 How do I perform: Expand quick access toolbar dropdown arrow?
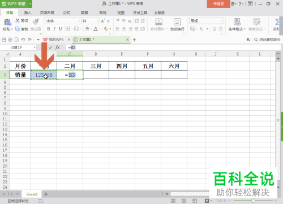38,40
